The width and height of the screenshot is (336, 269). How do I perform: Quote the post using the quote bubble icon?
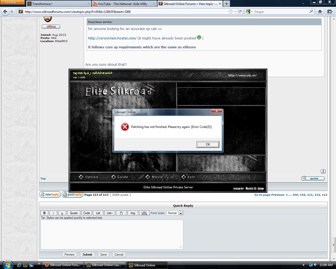pyautogui.click(x=313, y=178)
